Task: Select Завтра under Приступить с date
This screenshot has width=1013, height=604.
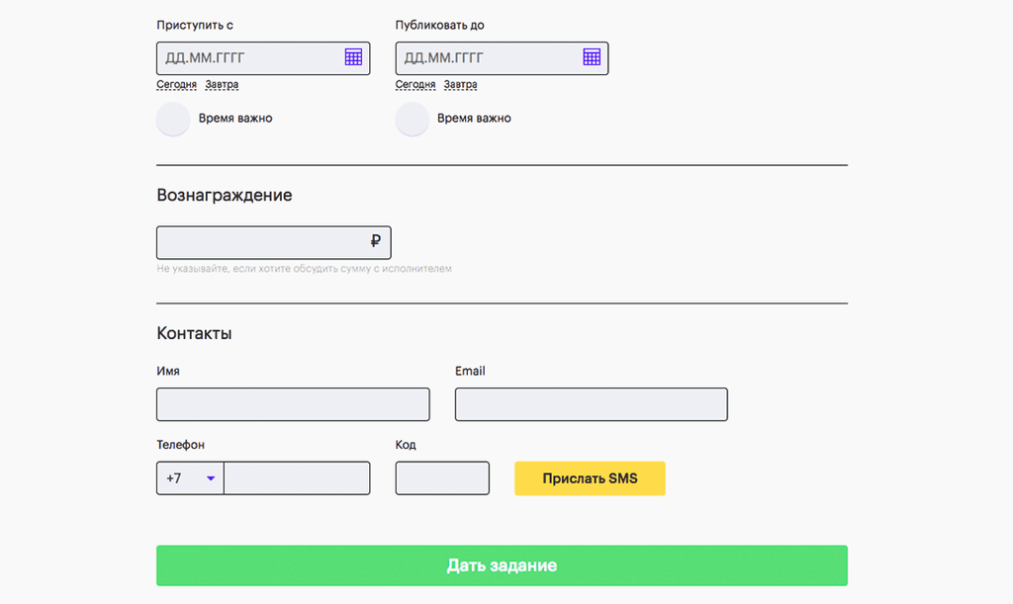Action: click(x=222, y=85)
